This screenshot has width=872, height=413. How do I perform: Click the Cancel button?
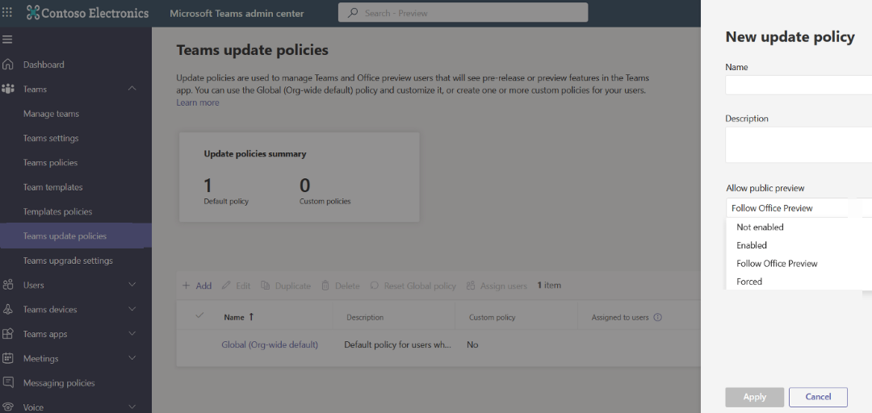click(818, 397)
